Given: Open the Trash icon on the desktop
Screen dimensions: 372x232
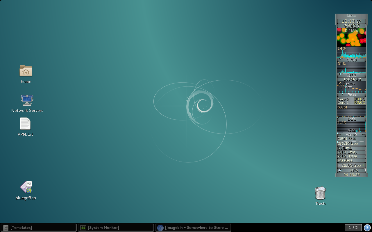Looking at the screenshot, I should [x=320, y=193].
